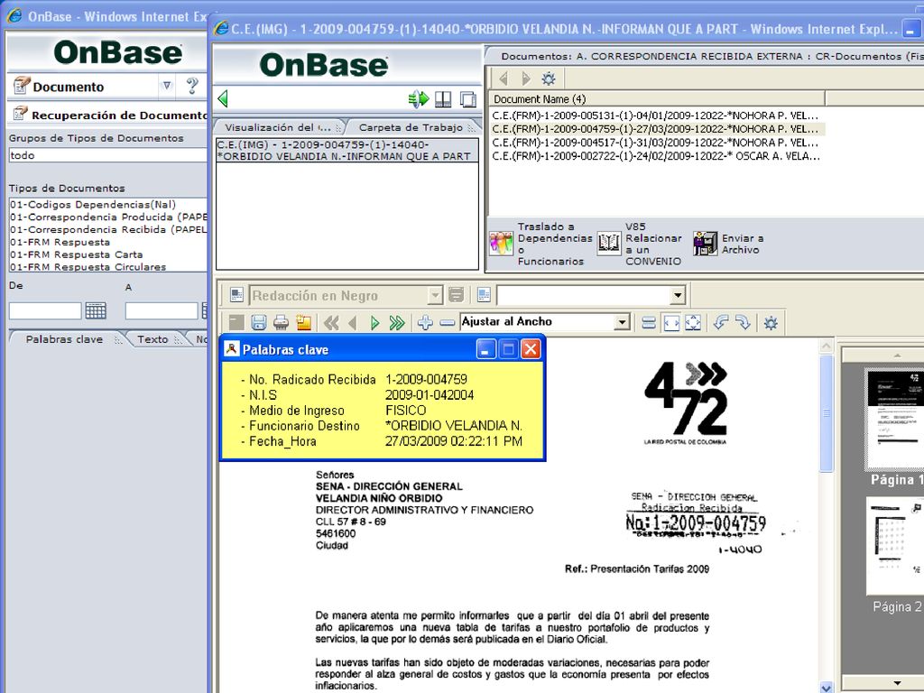Image resolution: width=924 pixels, height=693 pixels.
Task: Toggle fit-to-window view mode
Action: [693, 322]
